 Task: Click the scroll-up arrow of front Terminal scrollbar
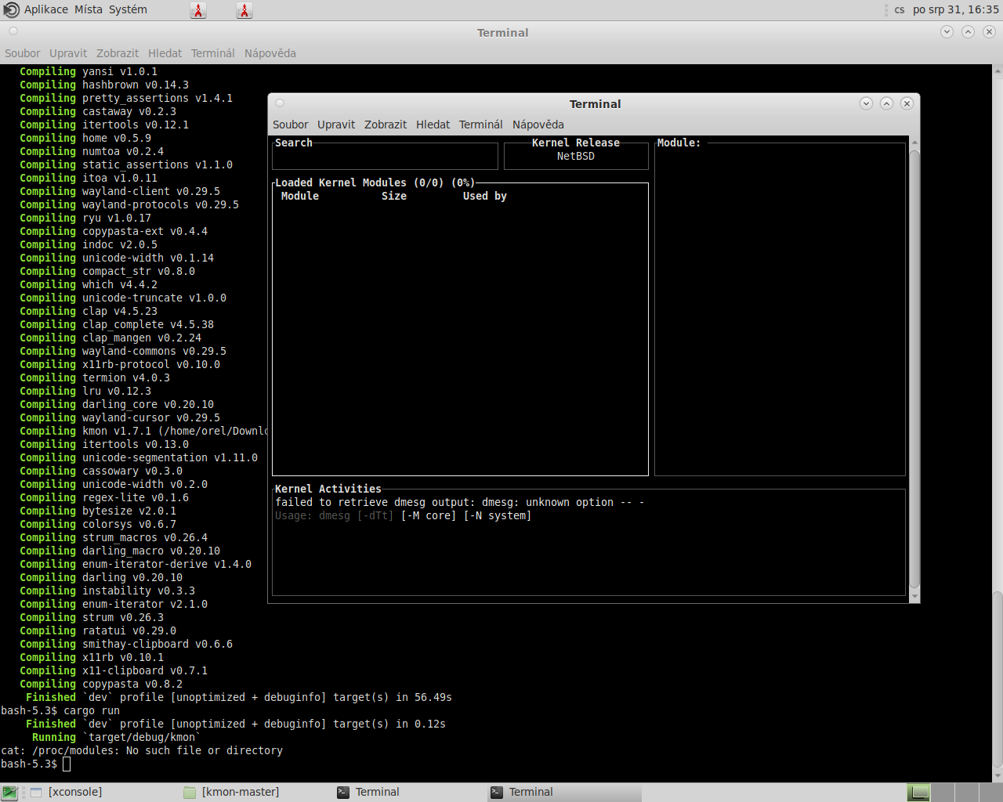pyautogui.click(x=914, y=143)
